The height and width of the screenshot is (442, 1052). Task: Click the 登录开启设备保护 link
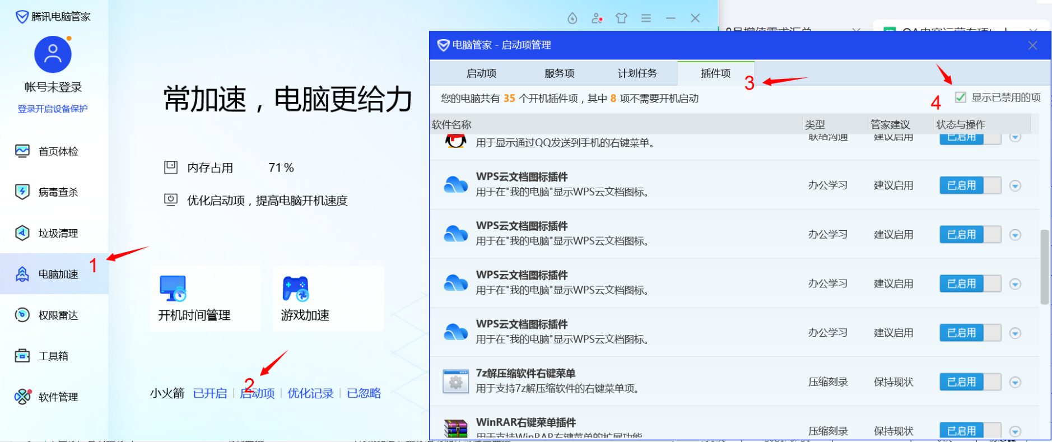click(x=53, y=109)
